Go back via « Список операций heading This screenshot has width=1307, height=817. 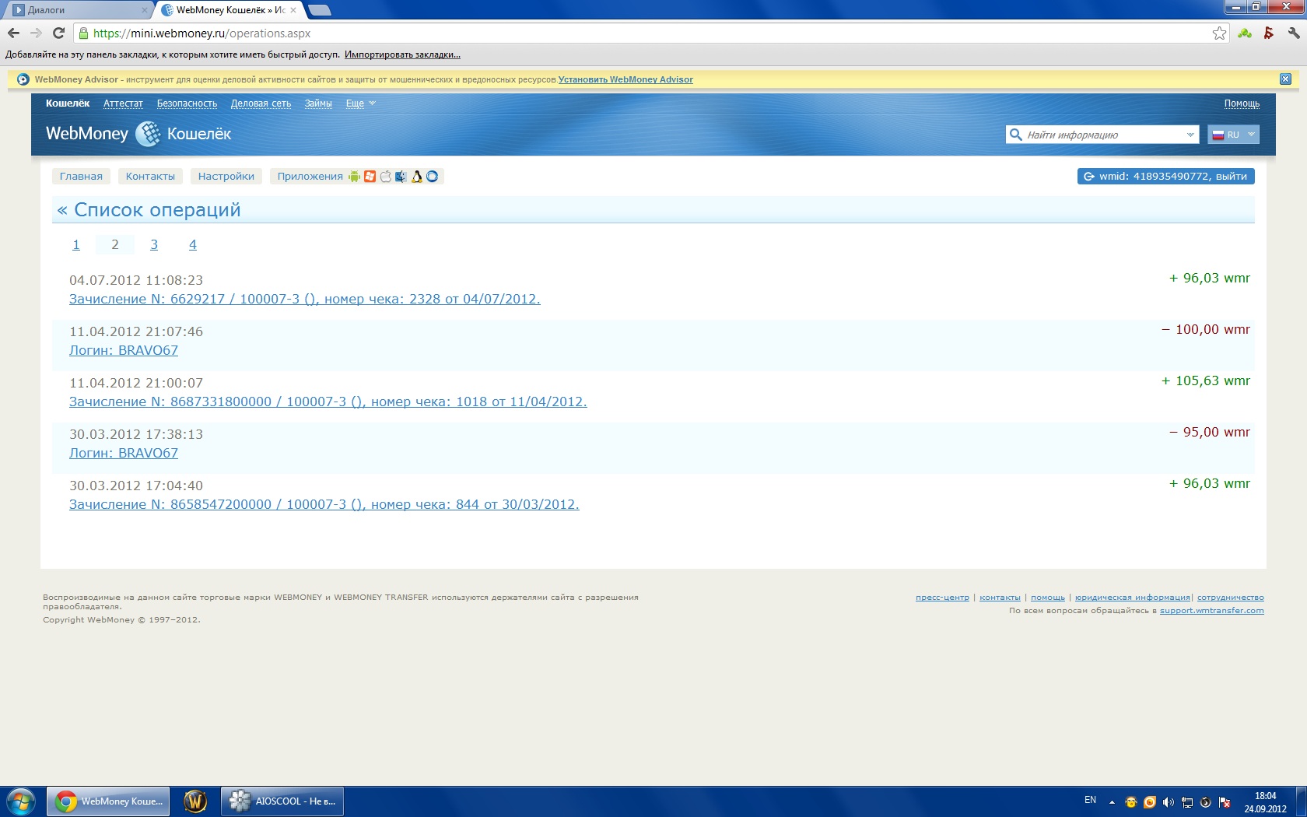[x=149, y=210]
